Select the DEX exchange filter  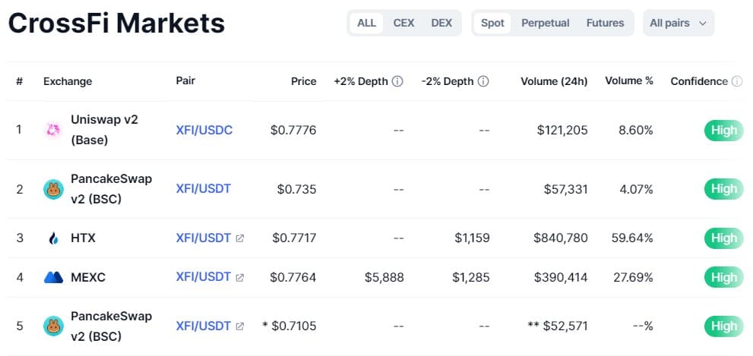441,23
